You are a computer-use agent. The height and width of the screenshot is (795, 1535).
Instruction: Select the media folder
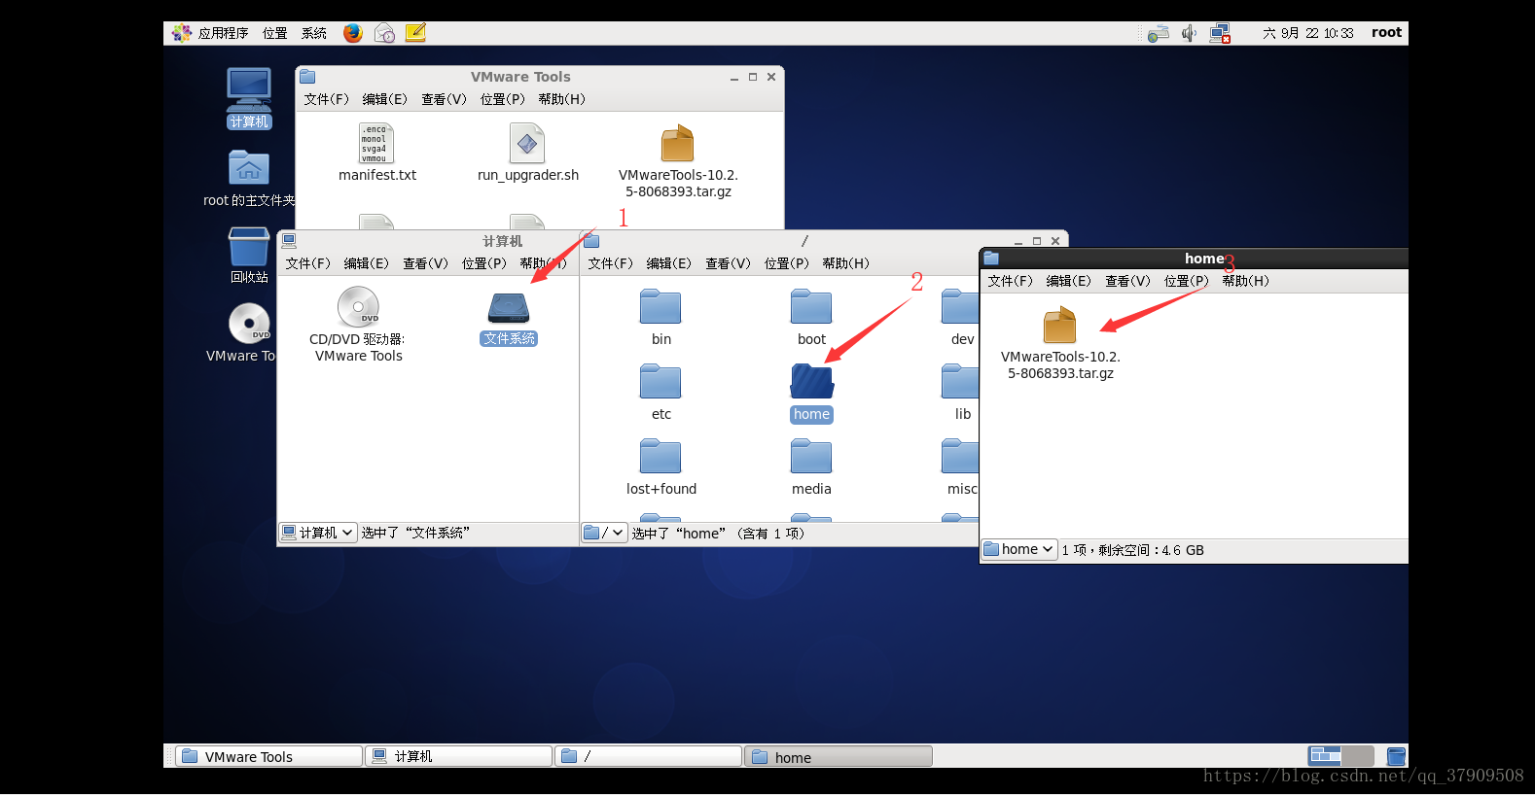pyautogui.click(x=811, y=467)
